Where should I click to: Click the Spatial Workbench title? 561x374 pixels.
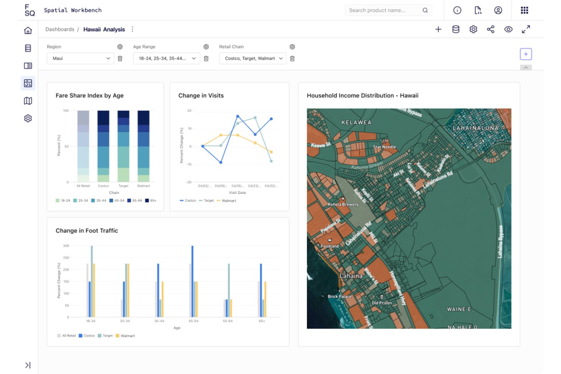coord(73,10)
